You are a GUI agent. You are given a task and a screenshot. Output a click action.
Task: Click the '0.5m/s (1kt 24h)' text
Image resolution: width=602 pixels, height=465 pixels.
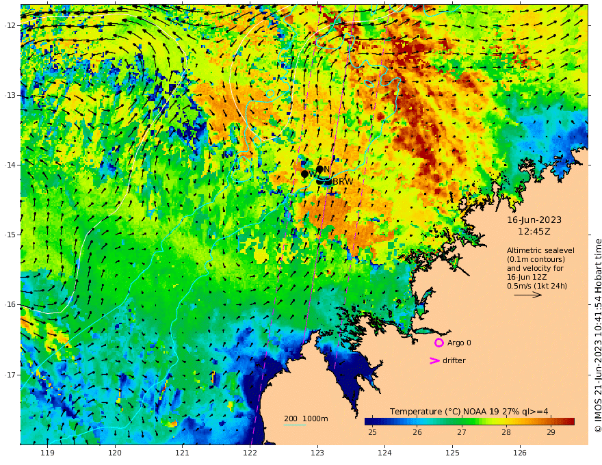[537, 286]
